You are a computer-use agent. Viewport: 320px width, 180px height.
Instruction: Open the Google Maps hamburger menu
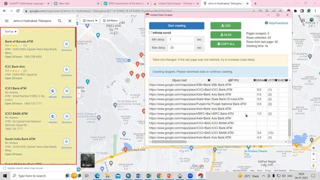(6, 21)
